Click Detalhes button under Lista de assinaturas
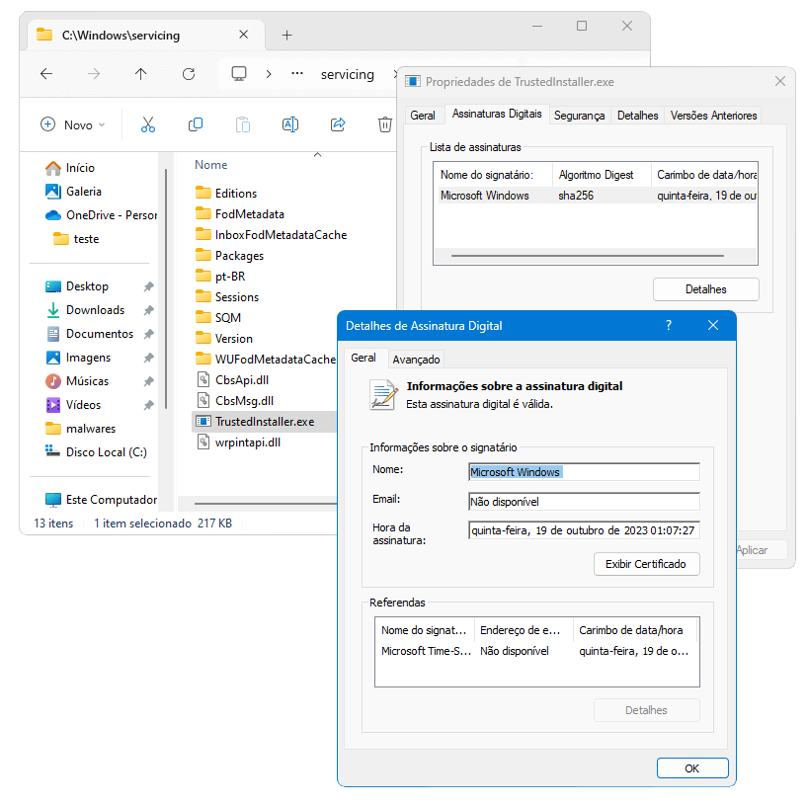 [706, 289]
